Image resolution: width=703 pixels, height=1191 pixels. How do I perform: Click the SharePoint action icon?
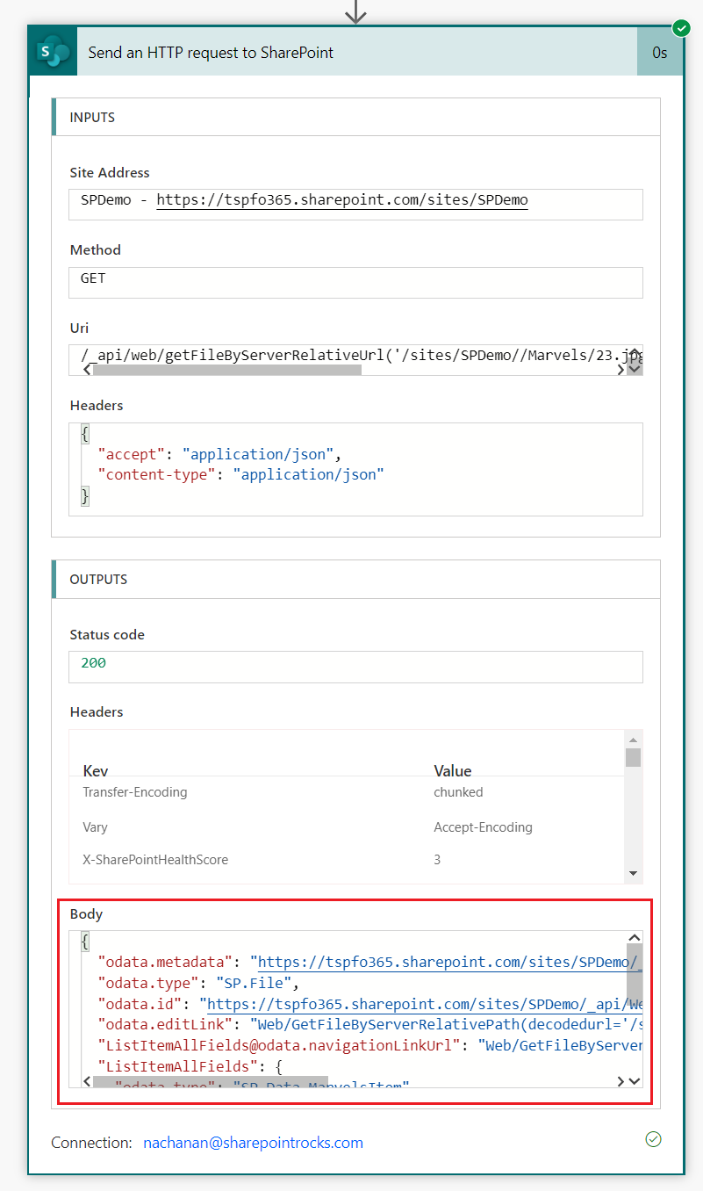(53, 52)
